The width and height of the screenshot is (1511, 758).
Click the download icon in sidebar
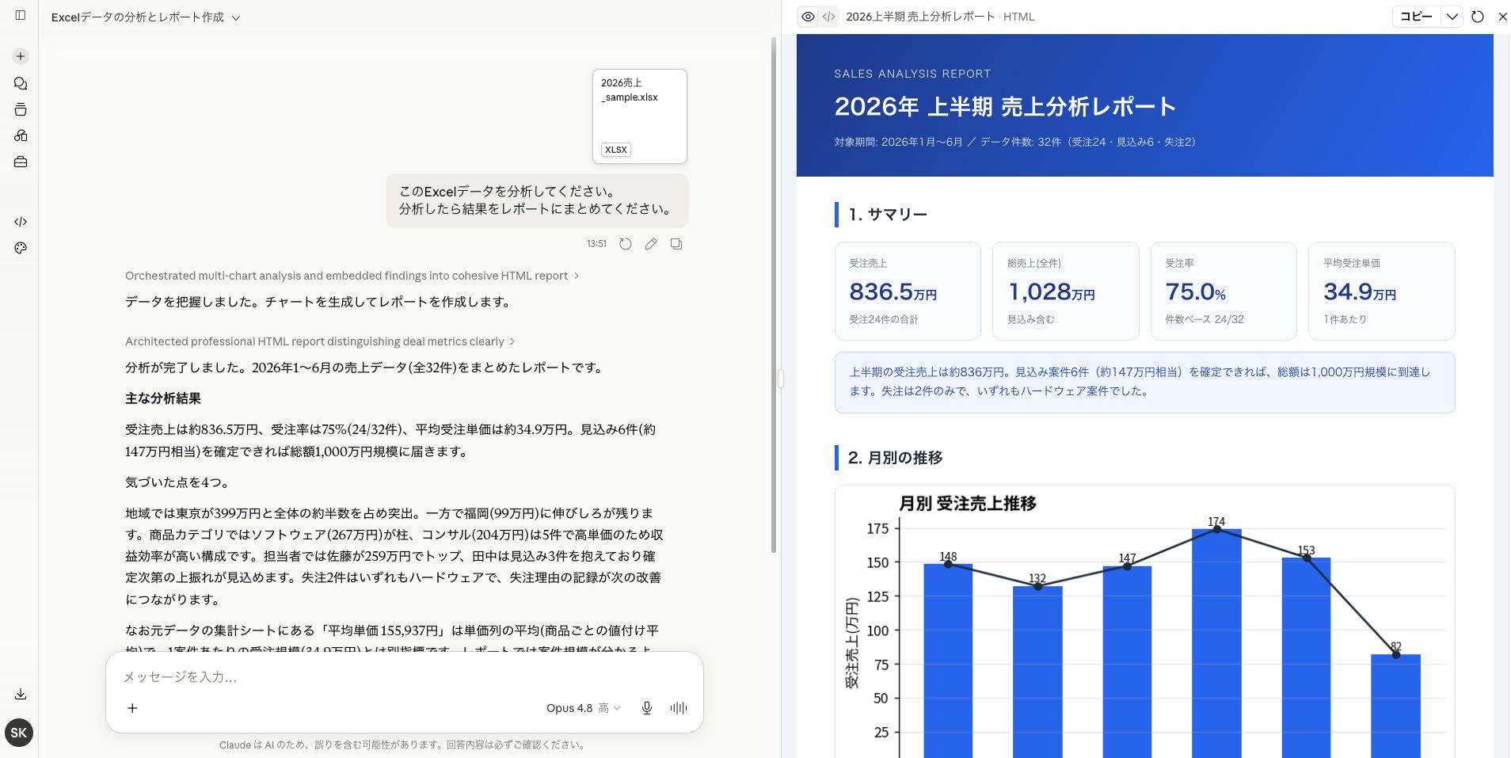(21, 694)
